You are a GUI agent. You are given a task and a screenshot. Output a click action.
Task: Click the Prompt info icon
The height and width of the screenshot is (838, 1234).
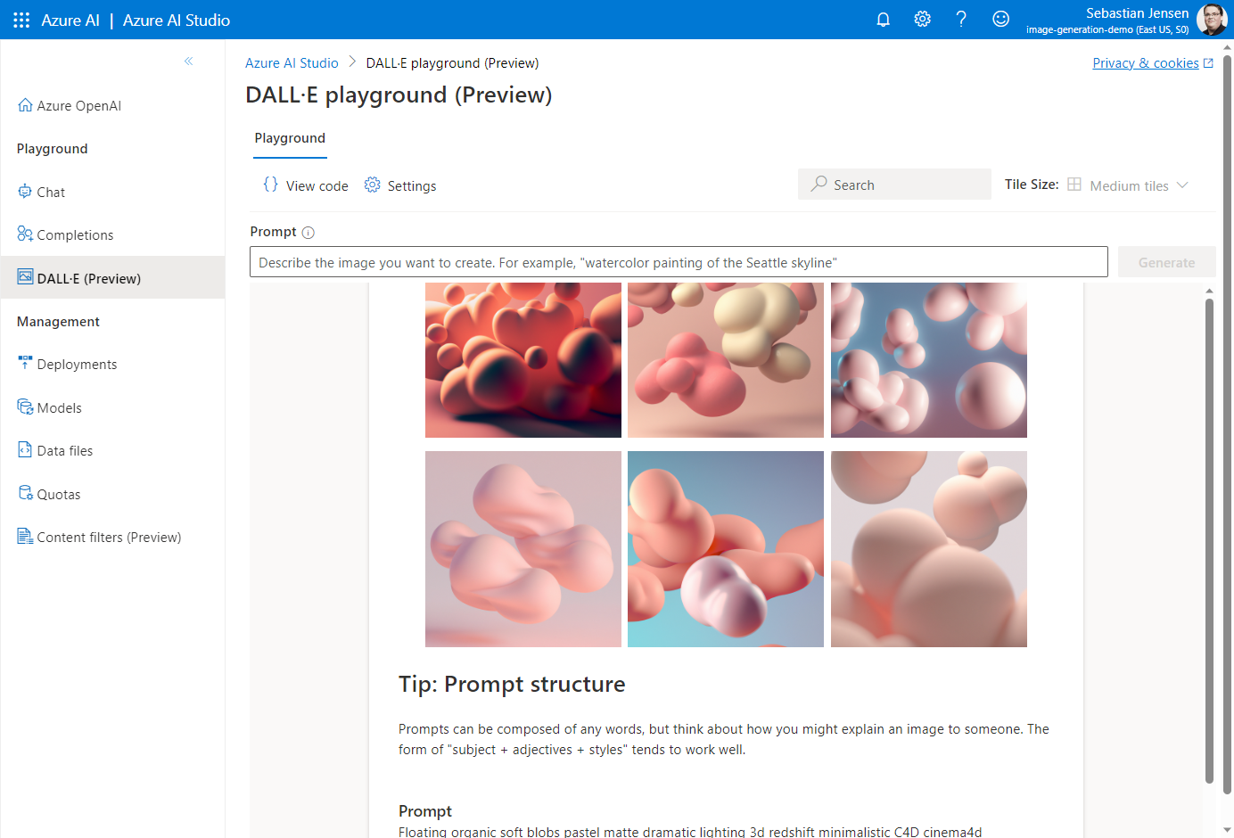[x=308, y=233]
